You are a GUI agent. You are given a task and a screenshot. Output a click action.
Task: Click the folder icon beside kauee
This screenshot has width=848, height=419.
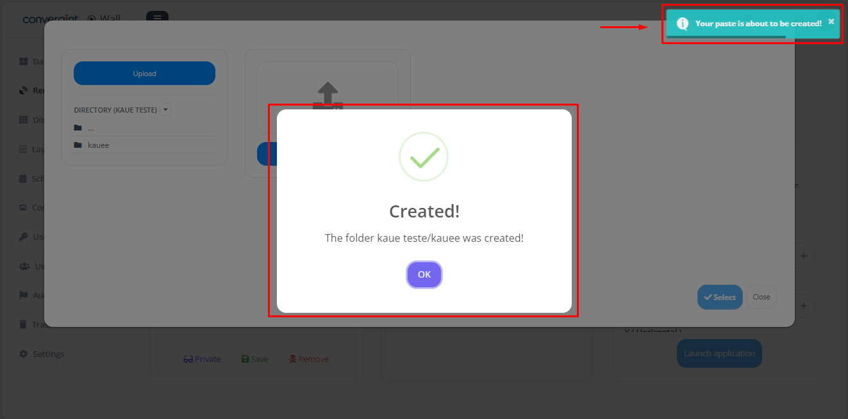[x=78, y=145]
